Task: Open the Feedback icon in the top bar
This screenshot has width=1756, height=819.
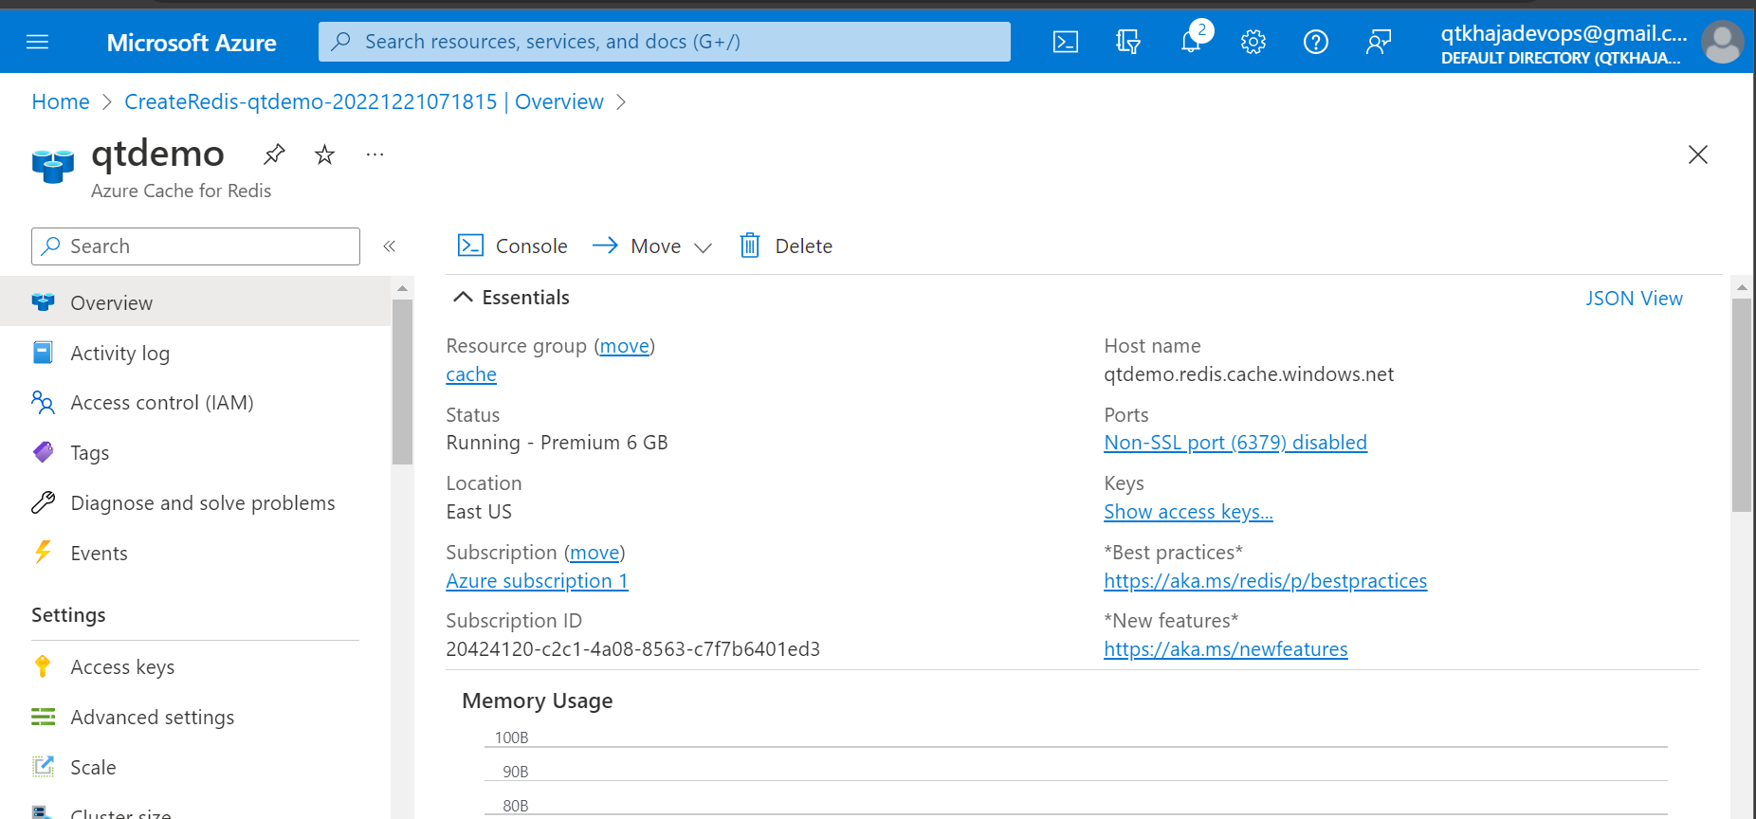Action: coord(1379,42)
